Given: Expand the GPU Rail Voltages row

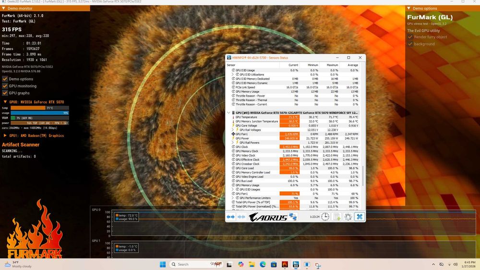Looking at the screenshot, I should (x=233, y=130).
